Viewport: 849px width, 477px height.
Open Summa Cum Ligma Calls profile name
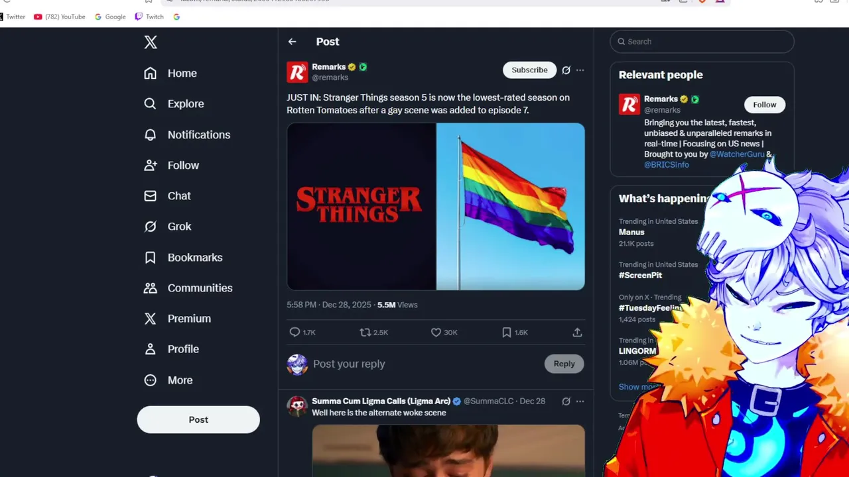click(381, 401)
